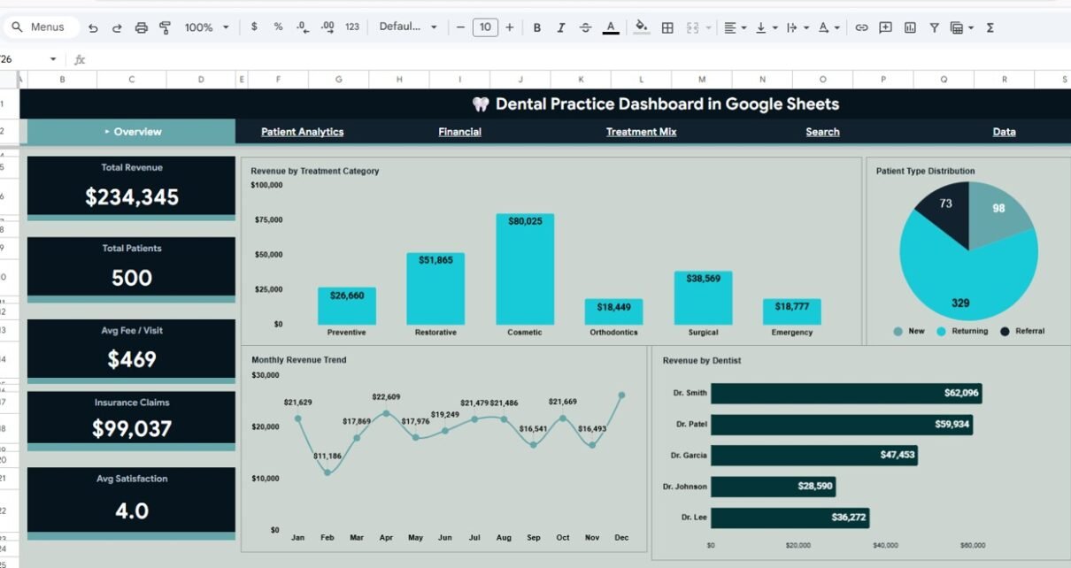Click the Data navigation link
1071x568 pixels.
(x=1004, y=132)
